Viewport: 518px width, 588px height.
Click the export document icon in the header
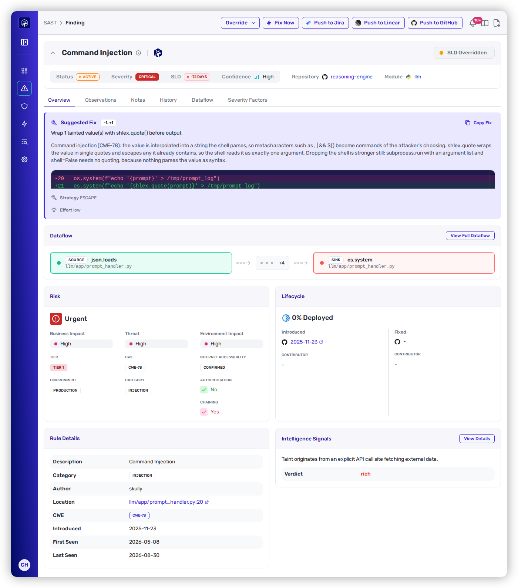[497, 23]
